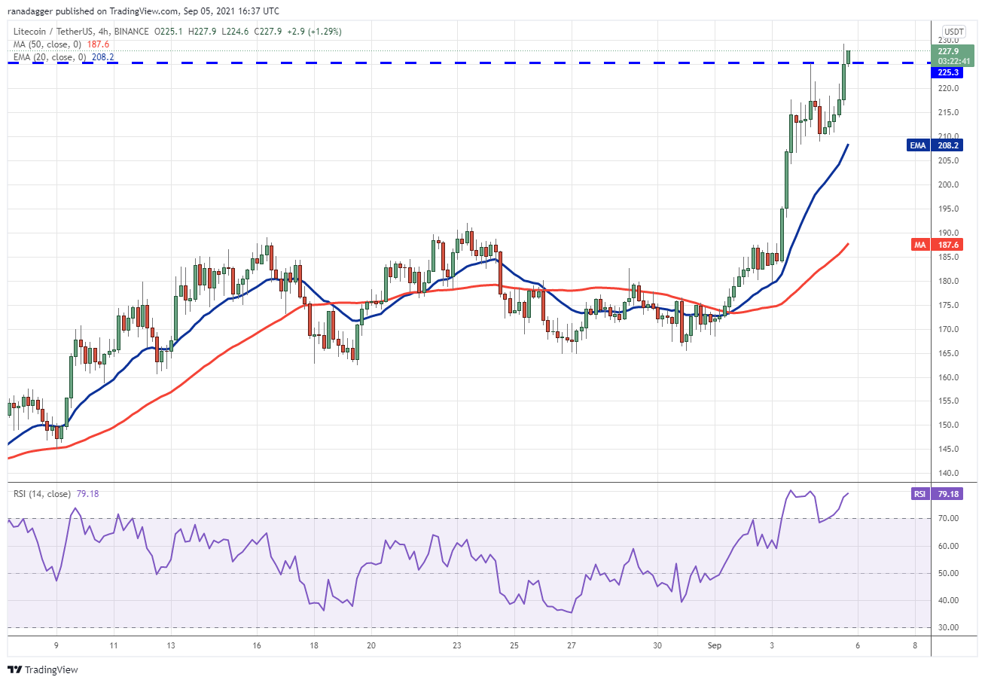Click the RSI (14, close) indicator legend
Image resolution: width=985 pixels, height=683 pixels.
click(x=56, y=494)
